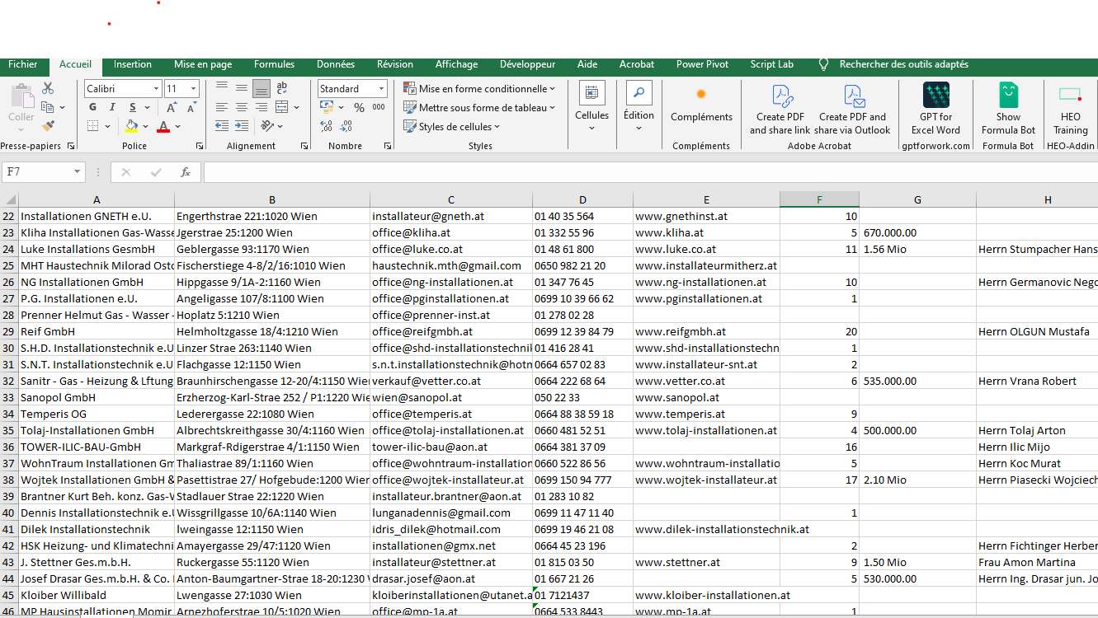Click the Cut scissors icon
This screenshot has height=618, width=1098.
(x=48, y=88)
